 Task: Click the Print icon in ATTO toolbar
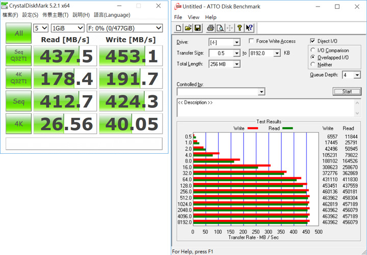tap(210, 28)
